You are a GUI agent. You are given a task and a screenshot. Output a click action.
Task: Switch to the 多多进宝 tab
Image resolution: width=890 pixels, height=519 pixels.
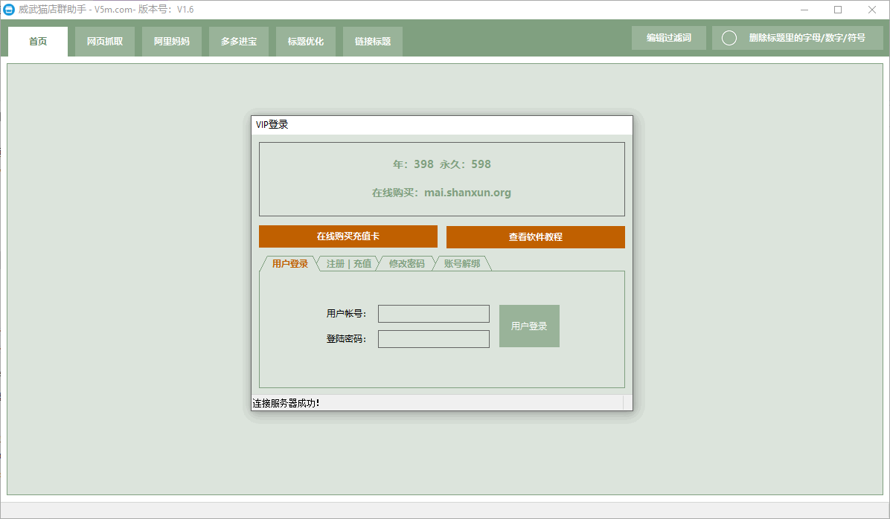pos(239,42)
